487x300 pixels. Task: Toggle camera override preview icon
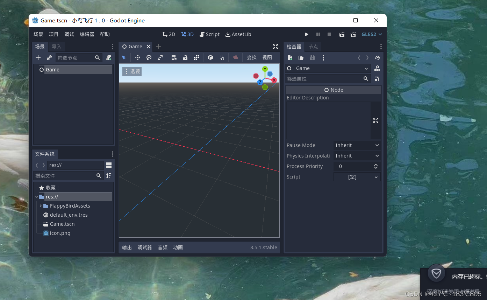(x=236, y=57)
